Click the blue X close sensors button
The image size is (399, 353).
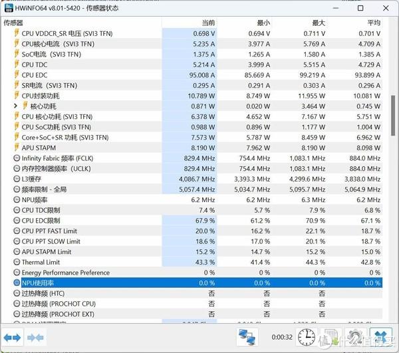380,337
